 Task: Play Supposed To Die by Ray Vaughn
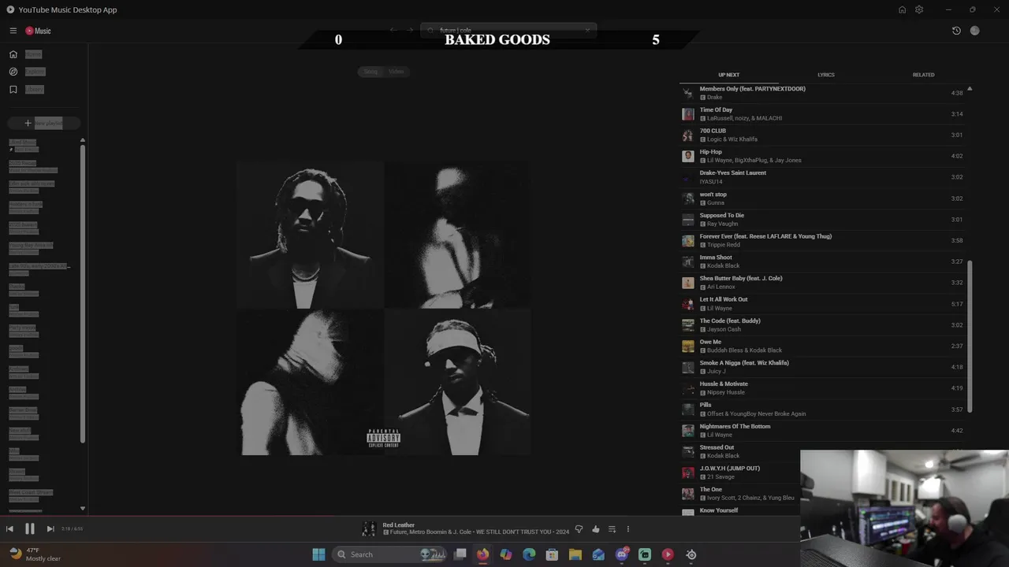(824, 220)
